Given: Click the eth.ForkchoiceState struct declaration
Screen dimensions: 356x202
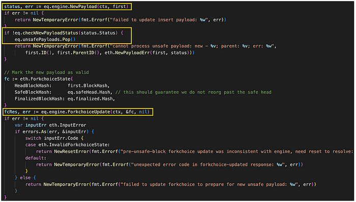Looking at the screenshot, I should 39,79.
